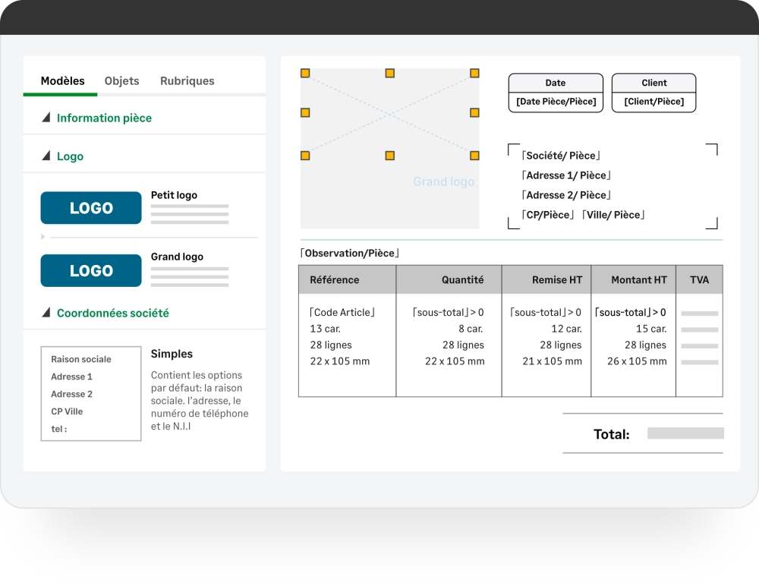
Task: Select the tel : line in Simples preview
Action: [x=59, y=429]
